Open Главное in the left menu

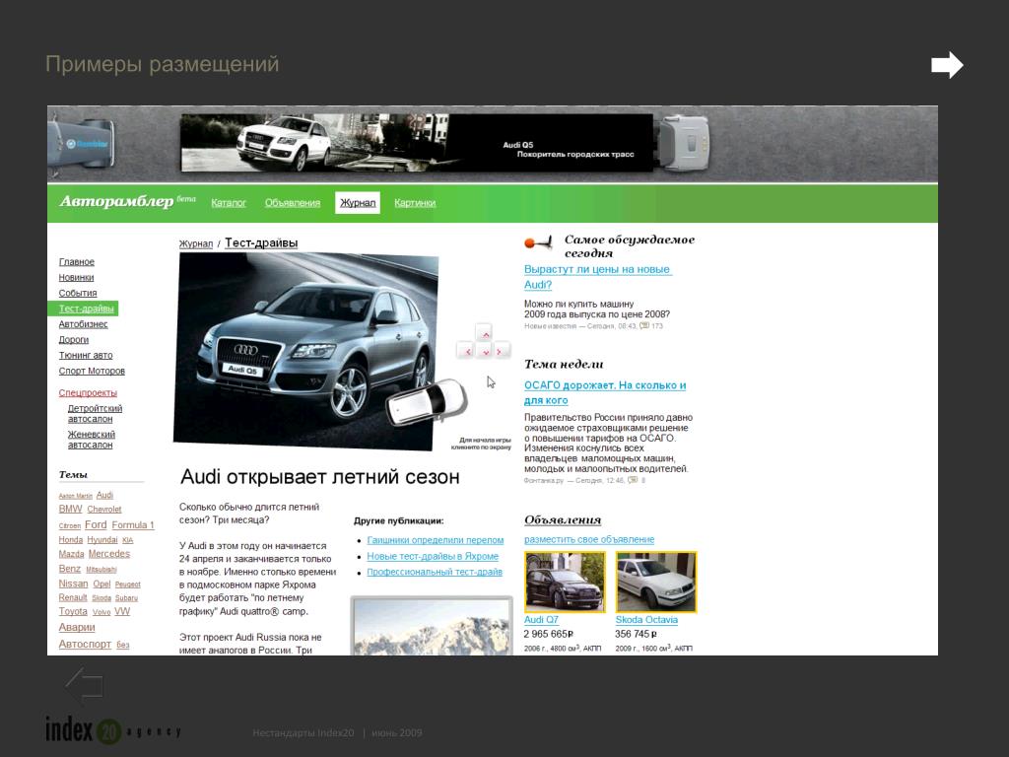[77, 262]
